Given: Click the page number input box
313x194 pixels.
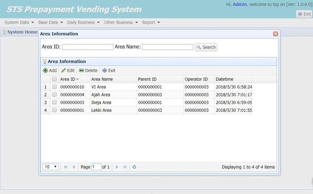Looking at the screenshot, I should pyautogui.click(x=96, y=167).
